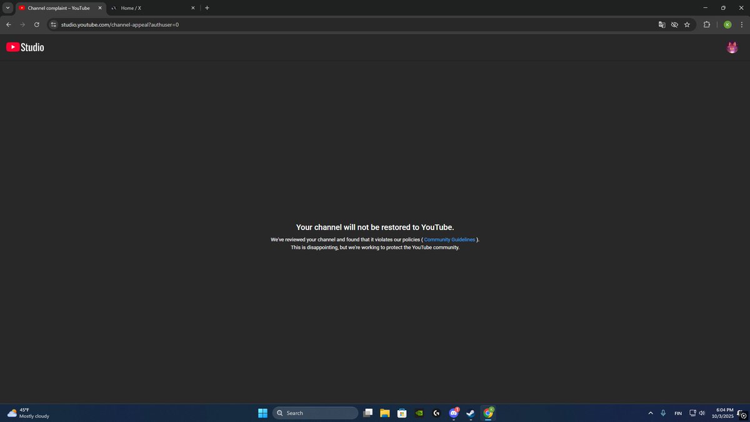
Task: Open the NVIDIA app from the taskbar
Action: click(x=419, y=413)
